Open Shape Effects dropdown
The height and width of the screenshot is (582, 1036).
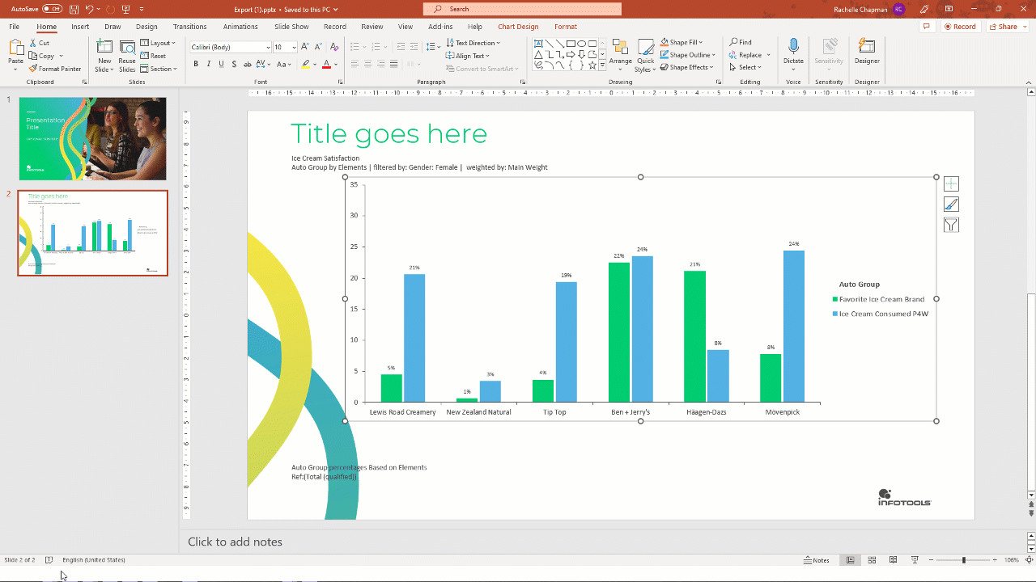pos(687,67)
